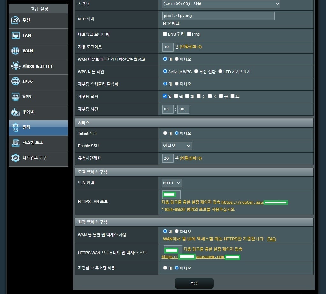Open the 시스템 로그 menu entry
Viewport: 326px width, 294px height.
coord(39,143)
